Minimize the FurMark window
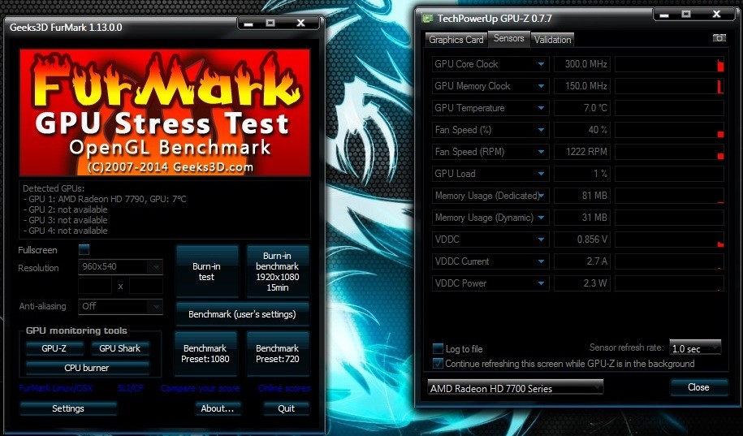The width and height of the screenshot is (743, 436). pos(250,23)
